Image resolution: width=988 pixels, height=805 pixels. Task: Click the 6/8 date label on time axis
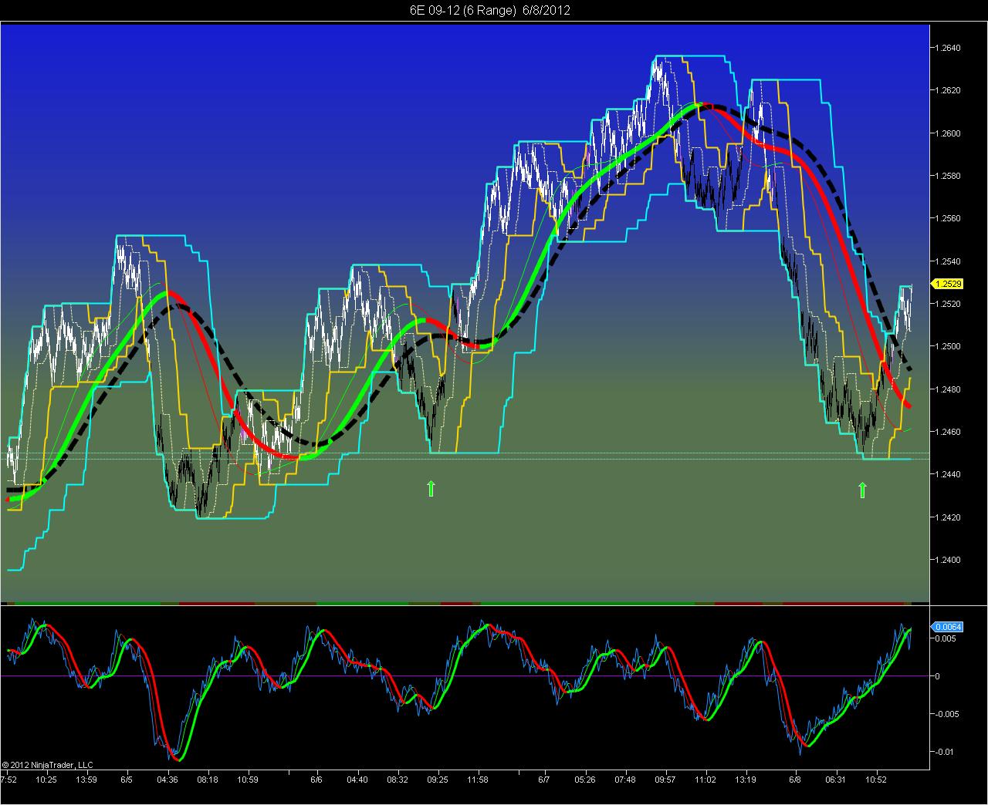click(x=796, y=780)
